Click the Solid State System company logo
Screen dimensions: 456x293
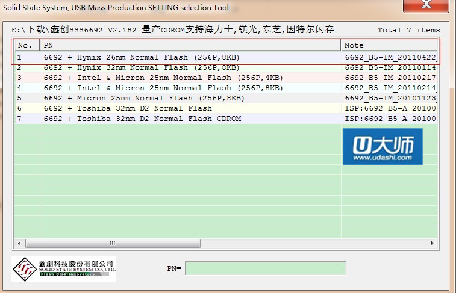[x=64, y=269]
